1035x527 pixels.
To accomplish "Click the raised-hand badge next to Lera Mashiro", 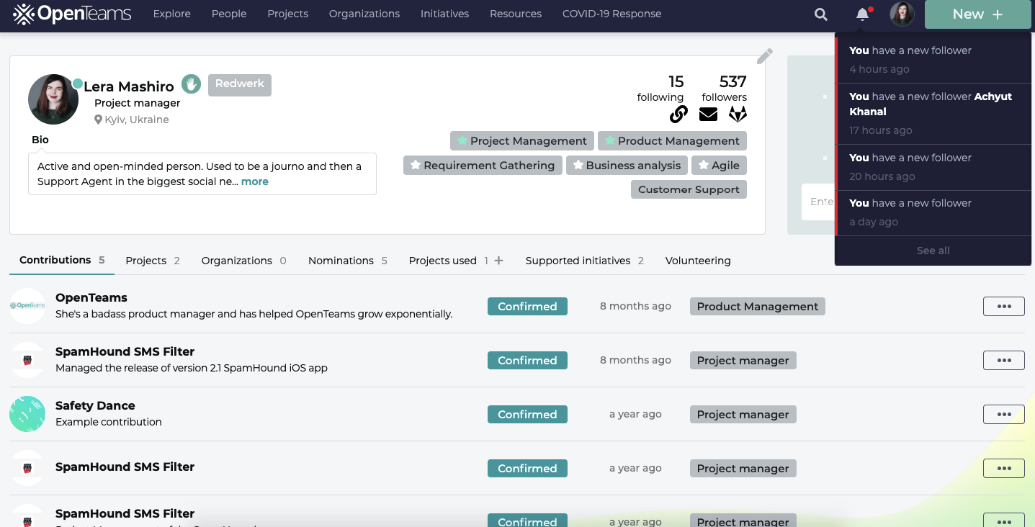I will (x=191, y=84).
